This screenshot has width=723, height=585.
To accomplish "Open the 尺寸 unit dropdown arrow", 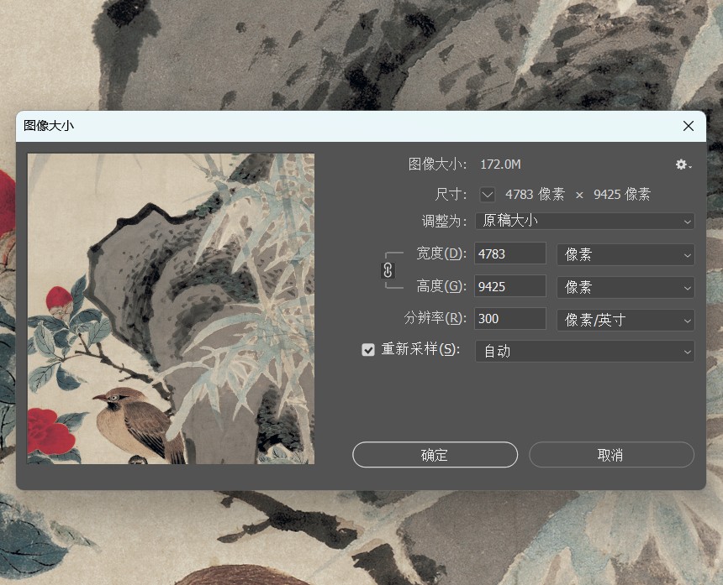I will (488, 195).
